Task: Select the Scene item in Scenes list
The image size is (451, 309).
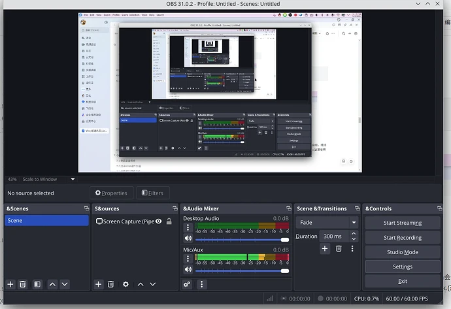Action: [46, 221]
